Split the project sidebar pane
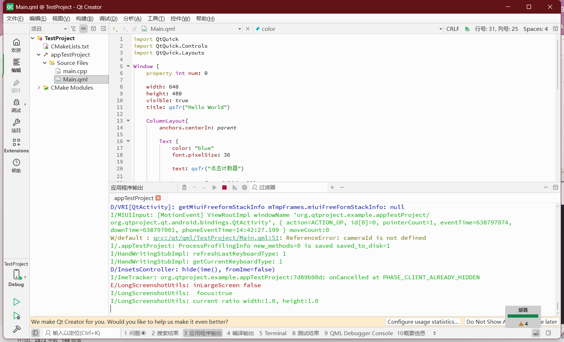Image resolution: width=564 pixels, height=342 pixels. (94, 29)
